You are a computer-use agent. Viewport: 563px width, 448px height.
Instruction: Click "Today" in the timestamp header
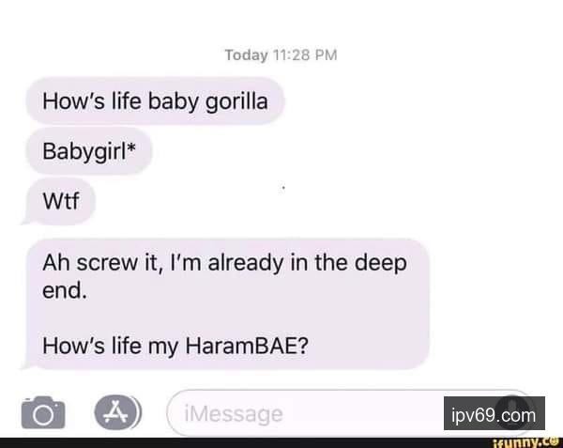click(246, 55)
